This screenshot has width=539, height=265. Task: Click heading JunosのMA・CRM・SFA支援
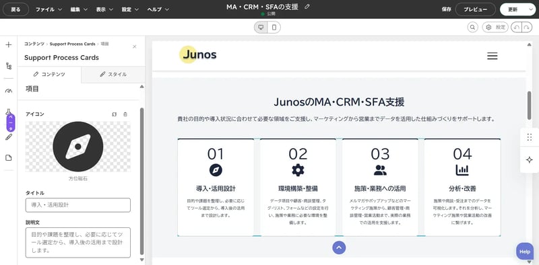(x=339, y=102)
